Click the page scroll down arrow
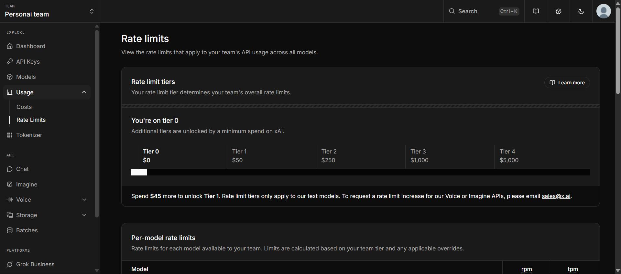 click(618, 270)
